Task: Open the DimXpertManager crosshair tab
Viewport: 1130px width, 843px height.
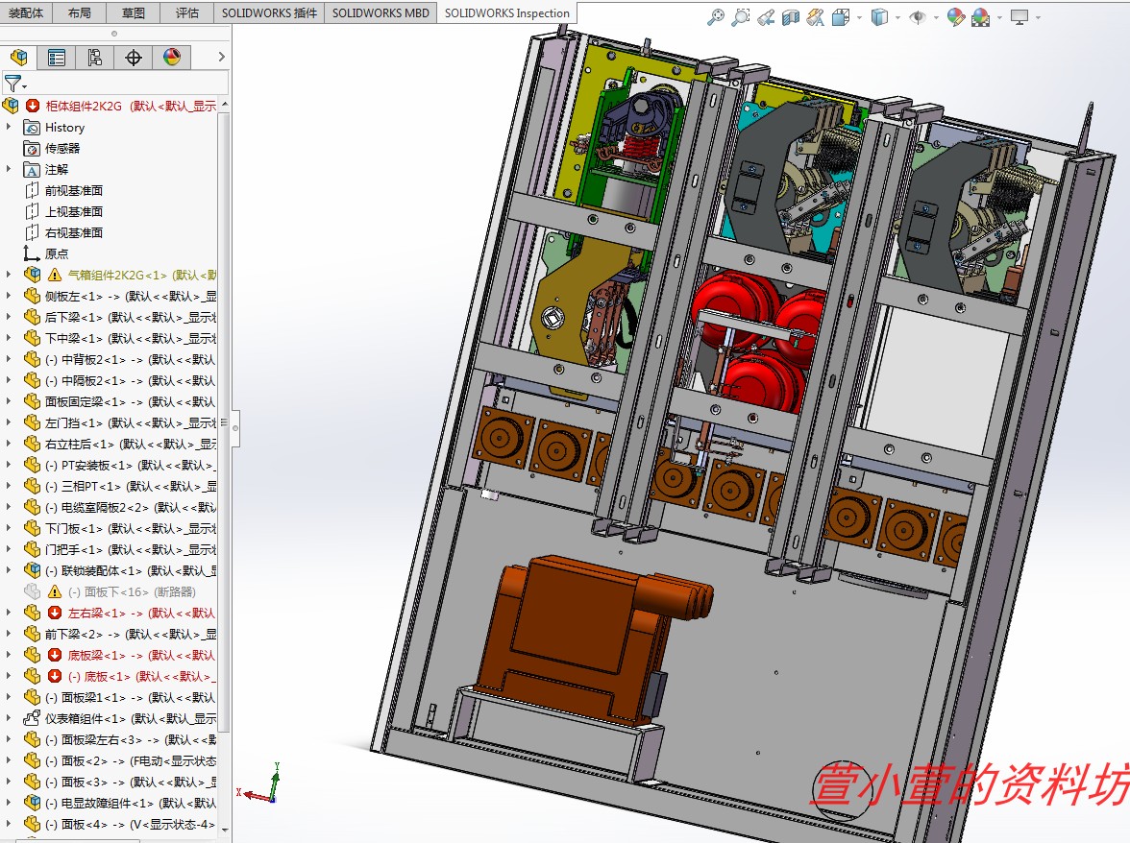Action: (134, 58)
